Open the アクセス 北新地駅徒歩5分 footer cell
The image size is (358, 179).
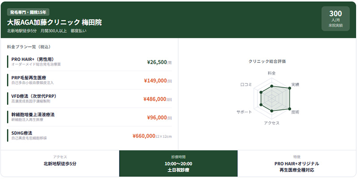pos(60,163)
